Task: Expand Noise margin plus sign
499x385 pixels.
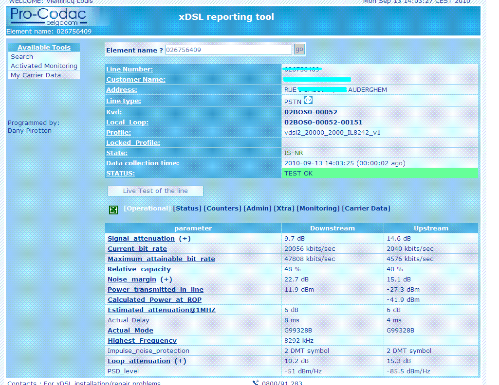Action: tap(166, 279)
